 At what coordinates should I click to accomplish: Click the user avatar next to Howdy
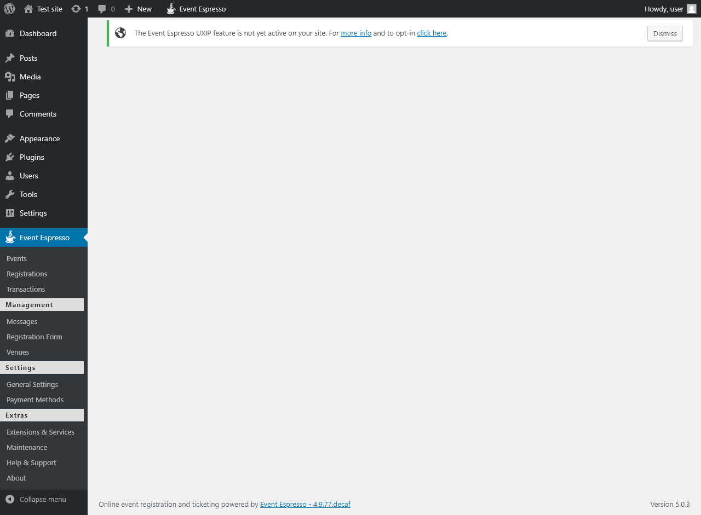pyautogui.click(x=692, y=9)
